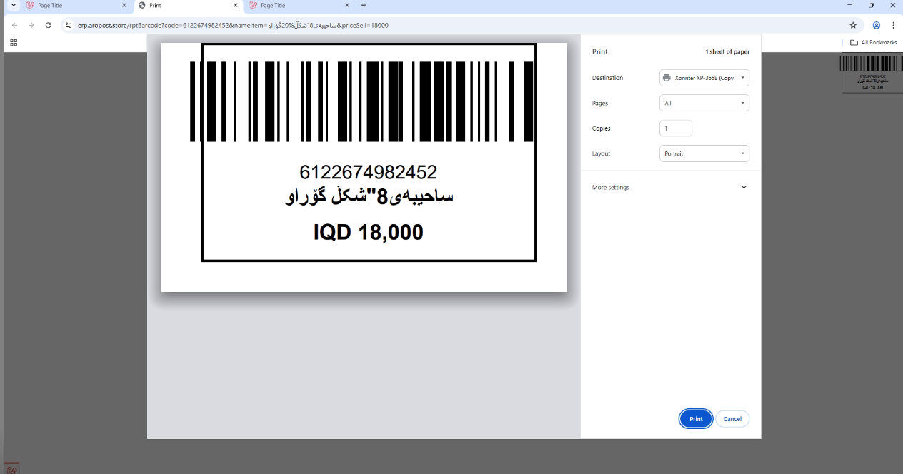Go back to previous page

(x=14, y=25)
